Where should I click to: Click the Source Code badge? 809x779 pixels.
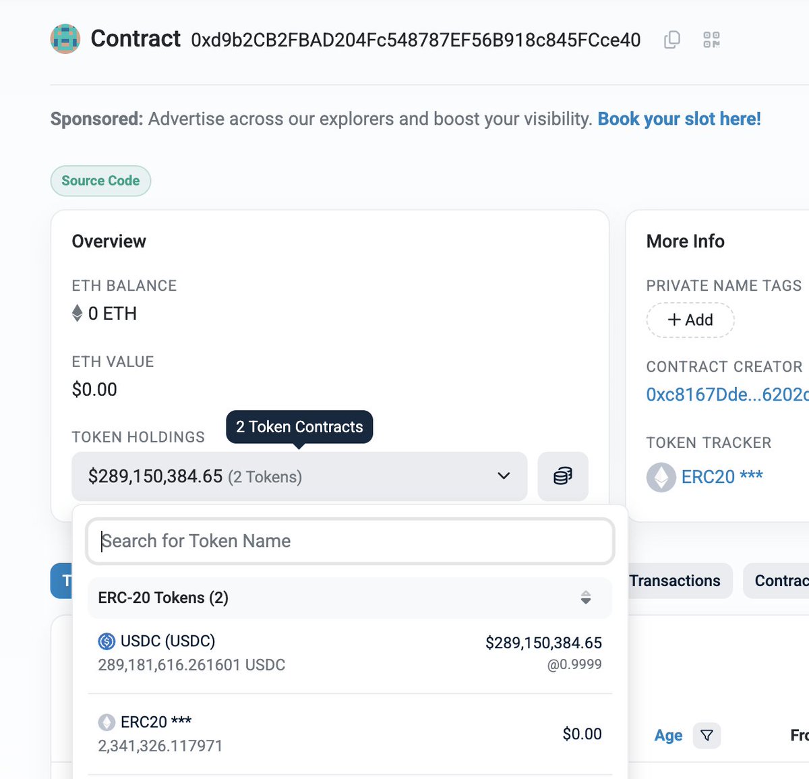(x=100, y=181)
